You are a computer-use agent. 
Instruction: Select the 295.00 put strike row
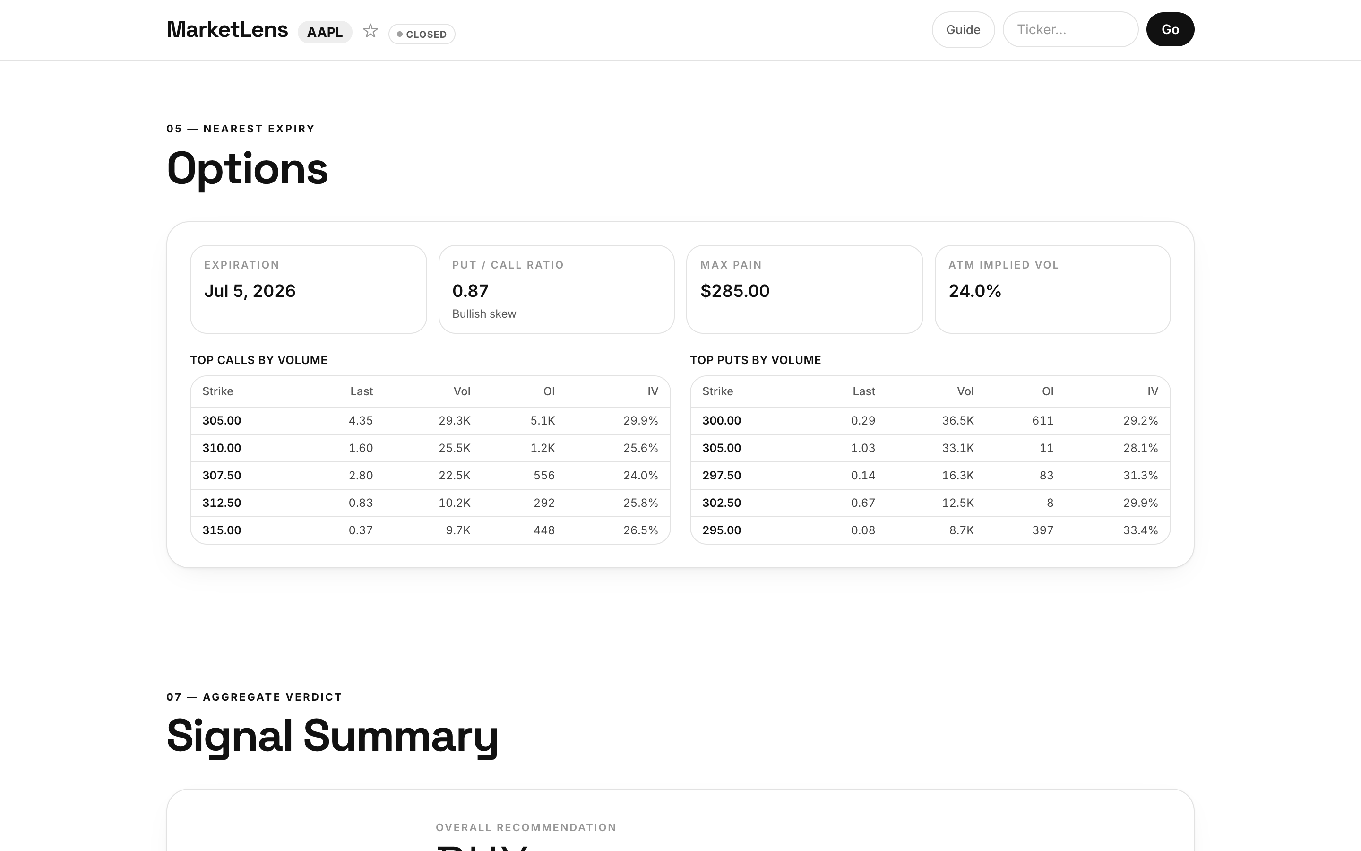pos(930,530)
